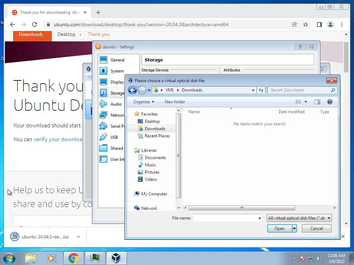Click verify your download link
354x265 pixels.
tap(58, 139)
